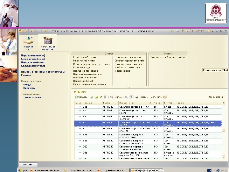
Task: Click the create folder icon in Блюда toolbar
Action: tap(96, 97)
